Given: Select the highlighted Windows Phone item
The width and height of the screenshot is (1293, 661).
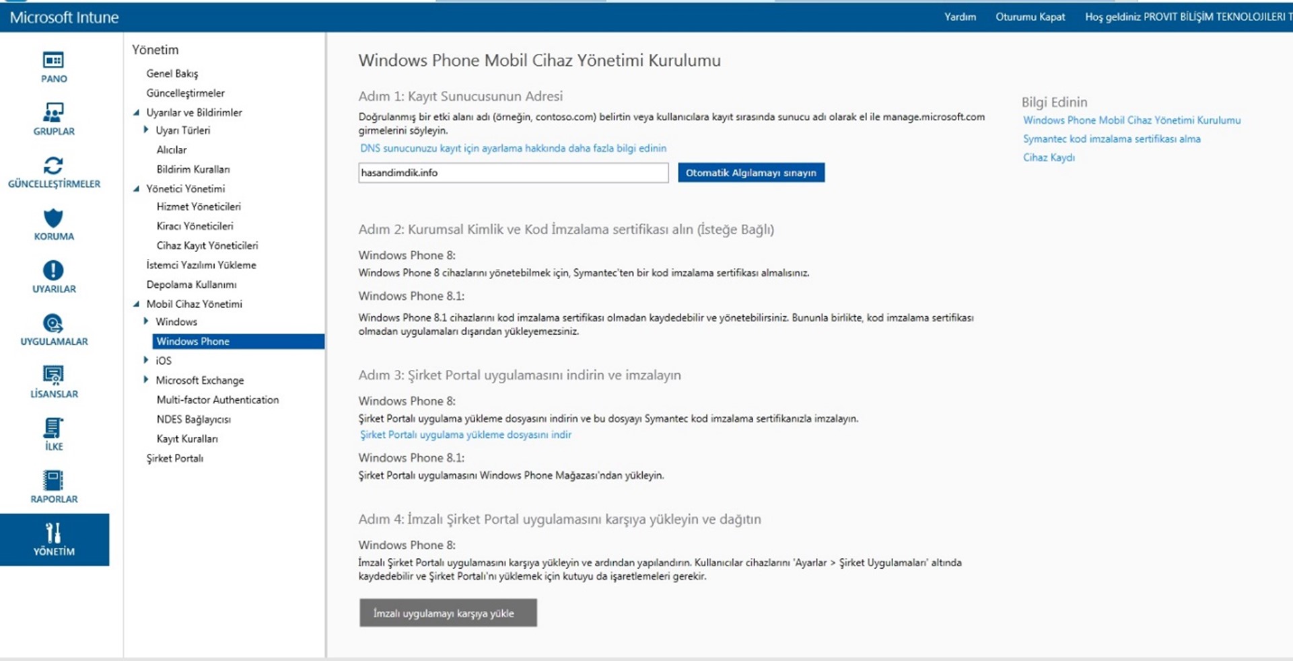Looking at the screenshot, I should tap(238, 342).
